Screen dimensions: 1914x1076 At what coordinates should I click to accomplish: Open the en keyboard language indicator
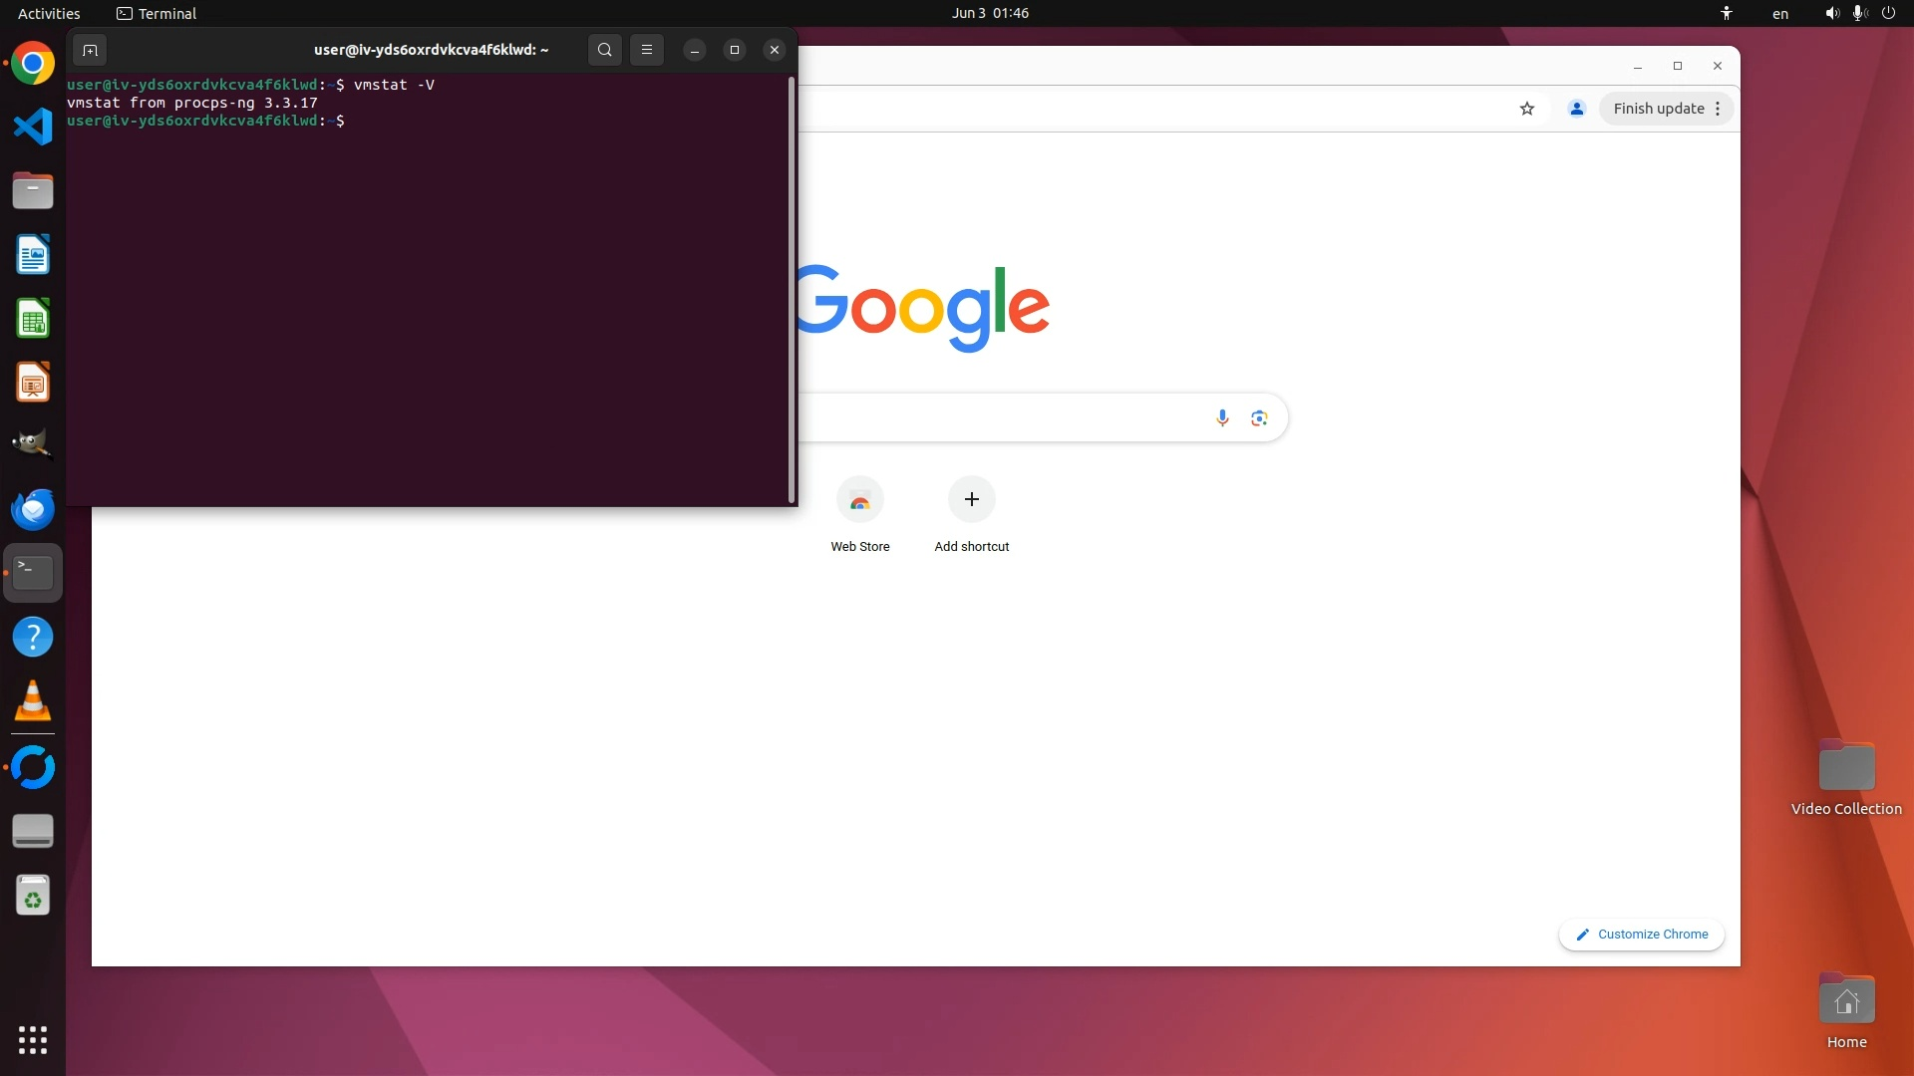pyautogui.click(x=1779, y=13)
